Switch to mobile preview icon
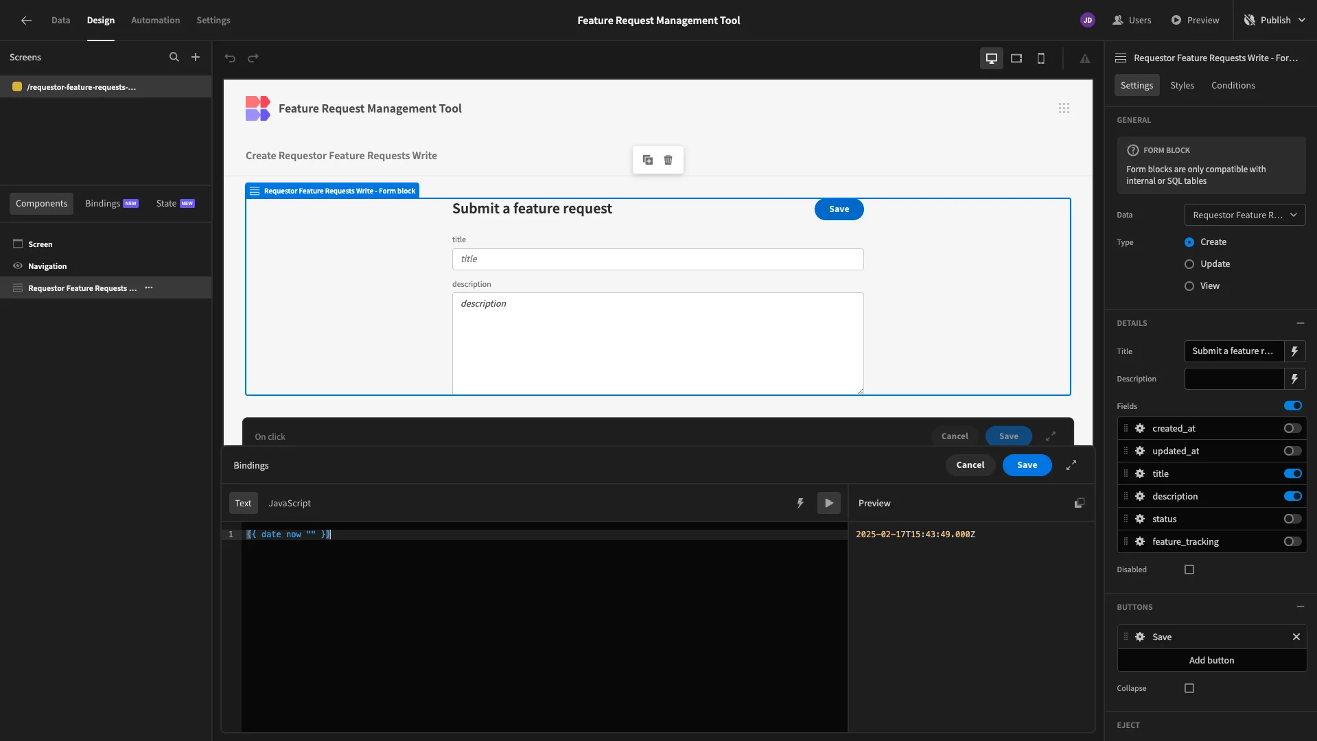 (x=1041, y=58)
